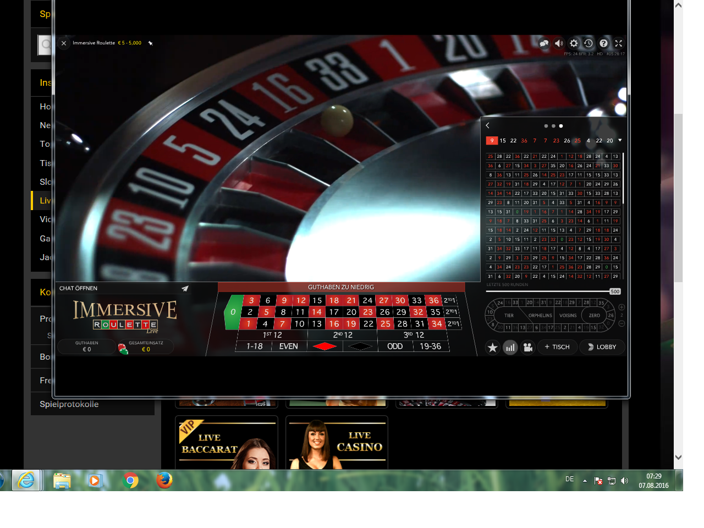Image resolution: width=704 pixels, height=528 pixels.
Task: Open the help question mark icon
Action: (x=603, y=43)
